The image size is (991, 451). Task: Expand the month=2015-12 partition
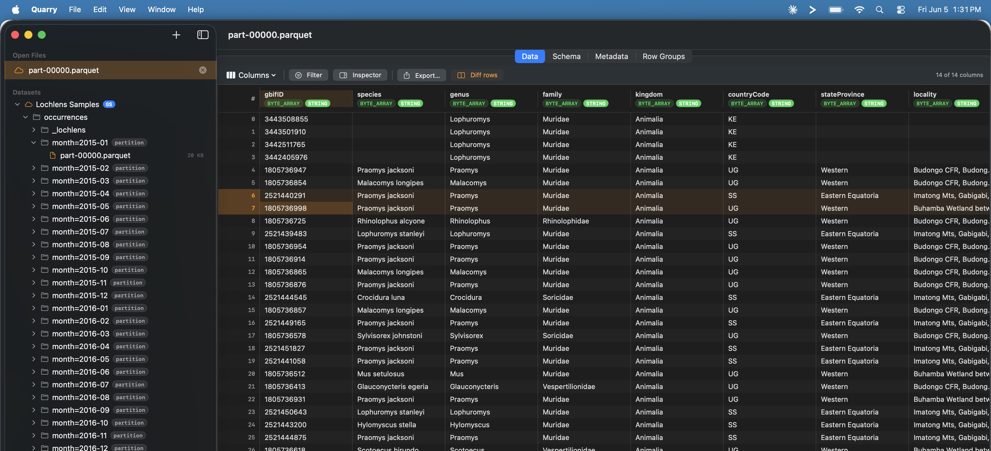coord(34,296)
